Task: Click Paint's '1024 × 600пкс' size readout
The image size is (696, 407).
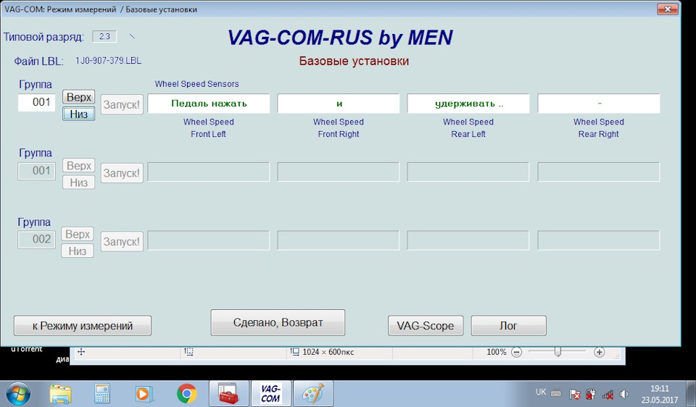Action: [328, 352]
